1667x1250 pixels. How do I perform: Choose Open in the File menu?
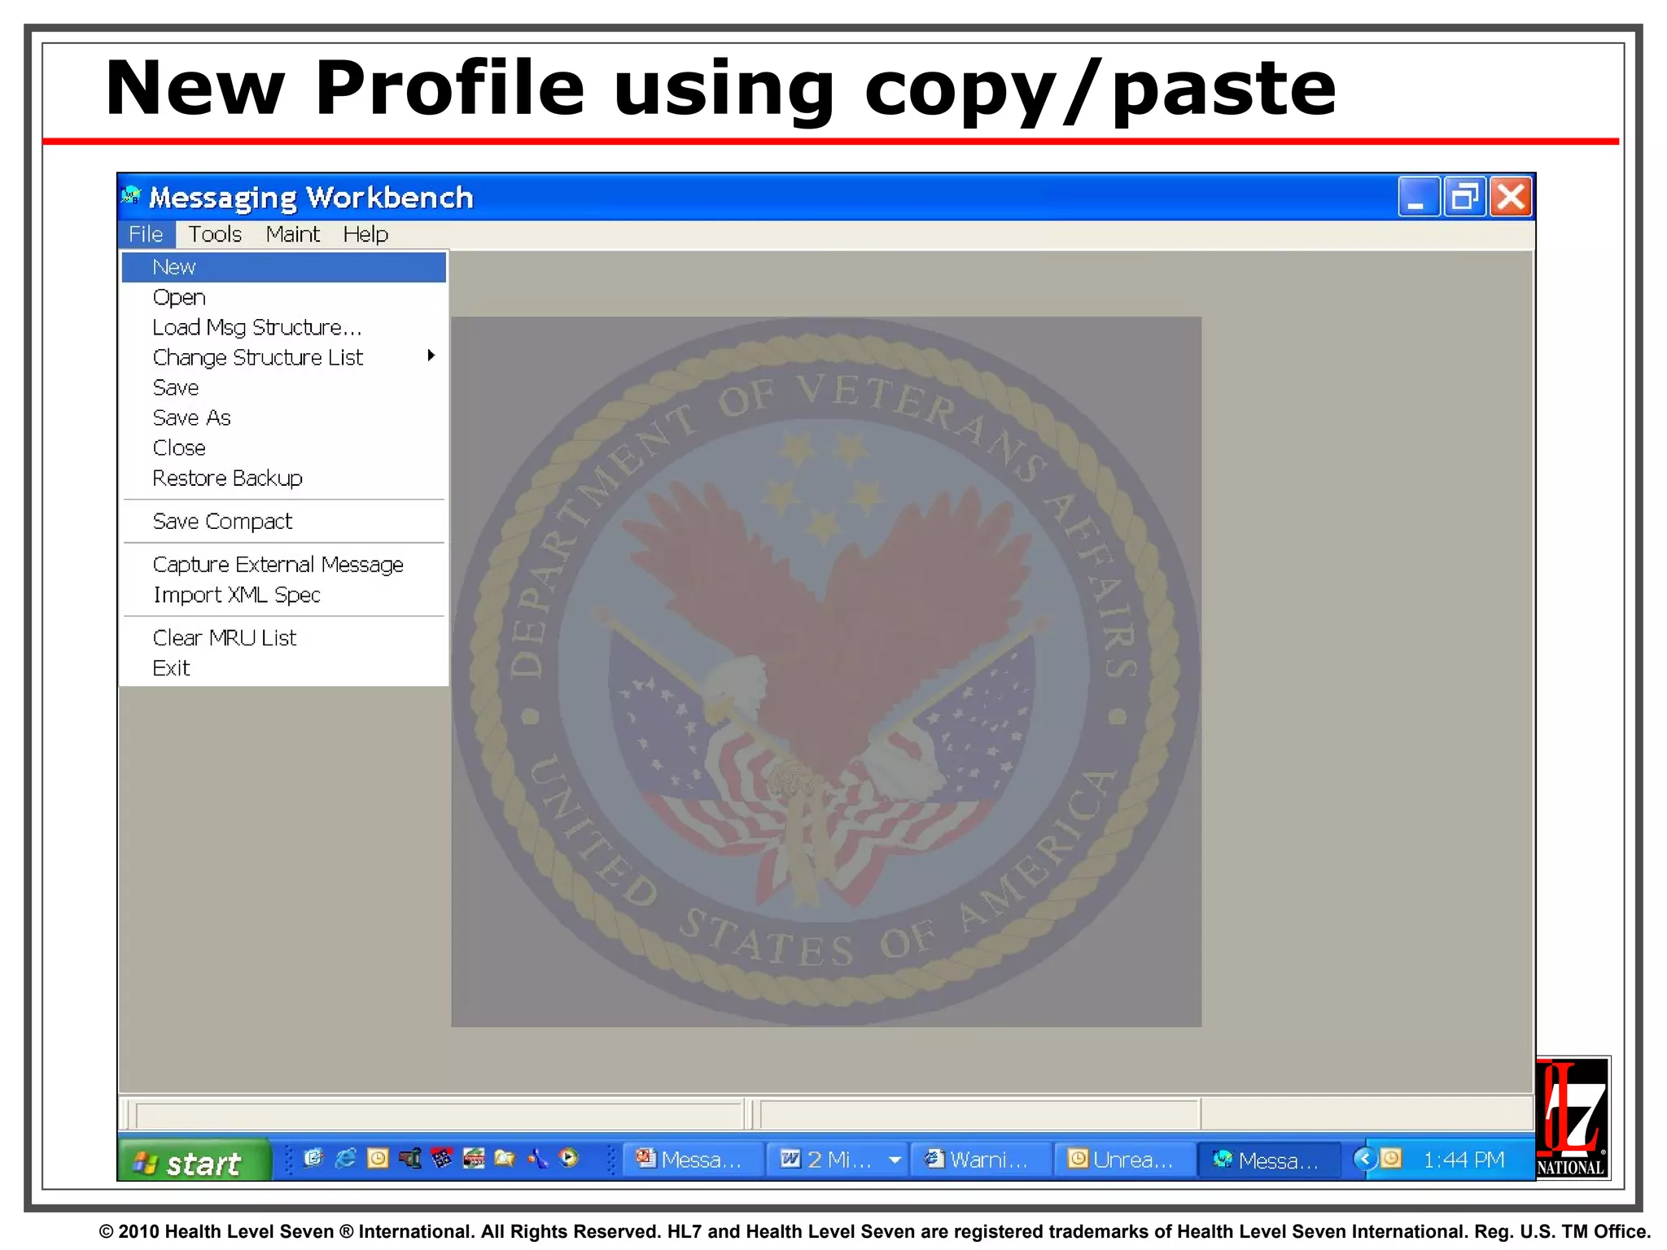pos(283,297)
